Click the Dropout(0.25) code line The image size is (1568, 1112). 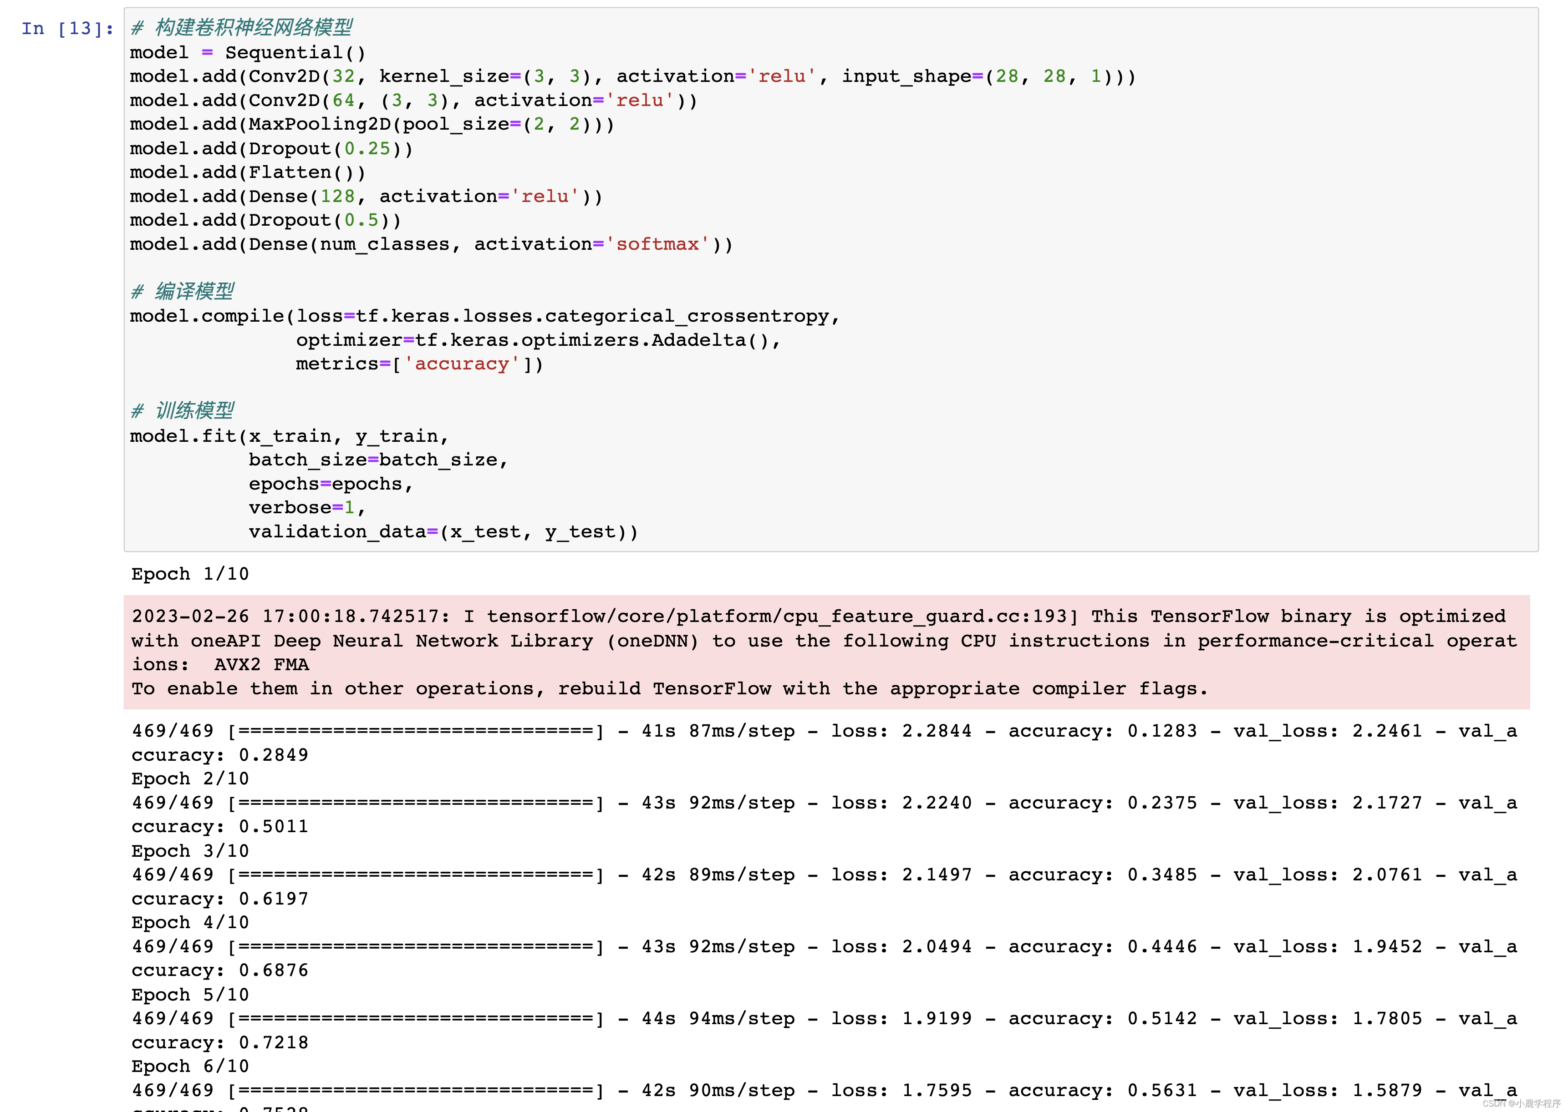pyautogui.click(x=271, y=149)
